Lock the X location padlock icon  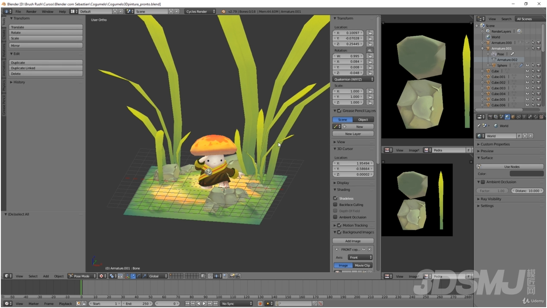click(x=370, y=33)
